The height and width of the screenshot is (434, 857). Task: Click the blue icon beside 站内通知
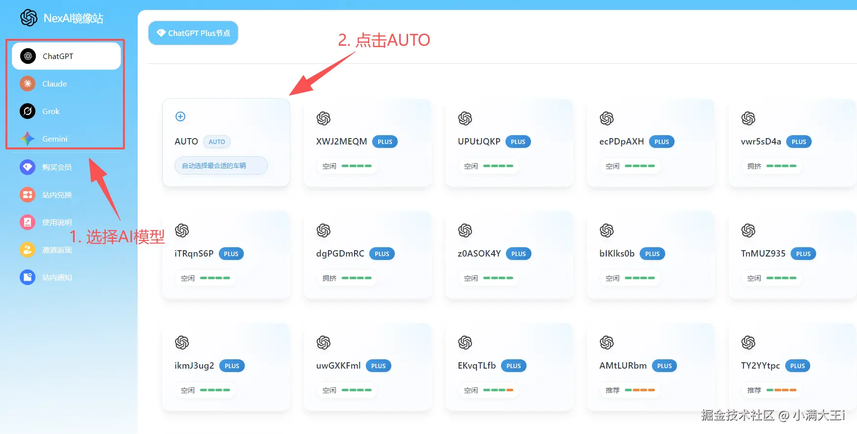(28, 277)
